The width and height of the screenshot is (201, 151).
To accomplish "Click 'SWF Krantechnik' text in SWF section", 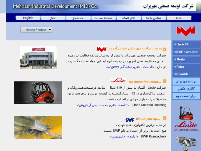I will click(153, 137).
